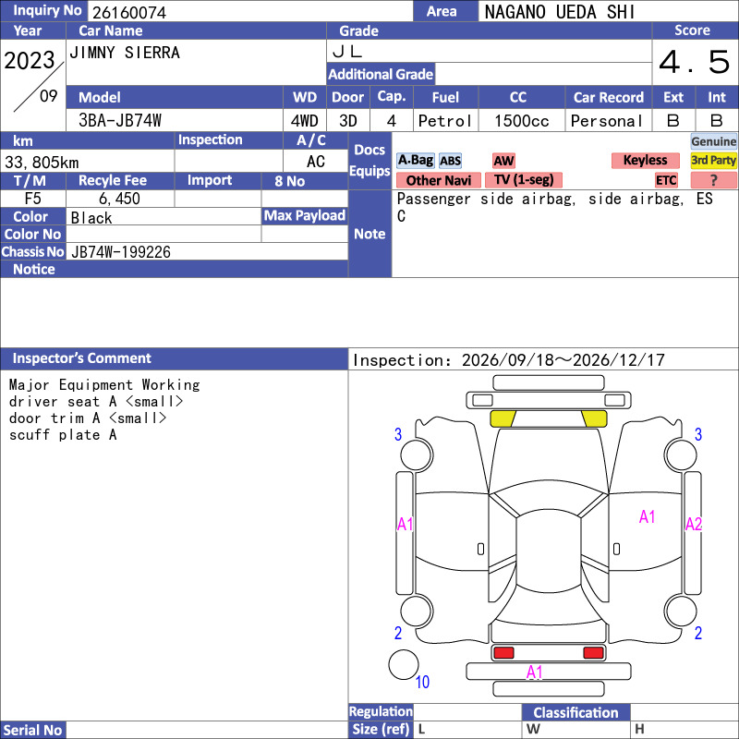739x739 pixels.
Task: Click the A1 marker on rear bumper
Action: pyautogui.click(x=535, y=672)
